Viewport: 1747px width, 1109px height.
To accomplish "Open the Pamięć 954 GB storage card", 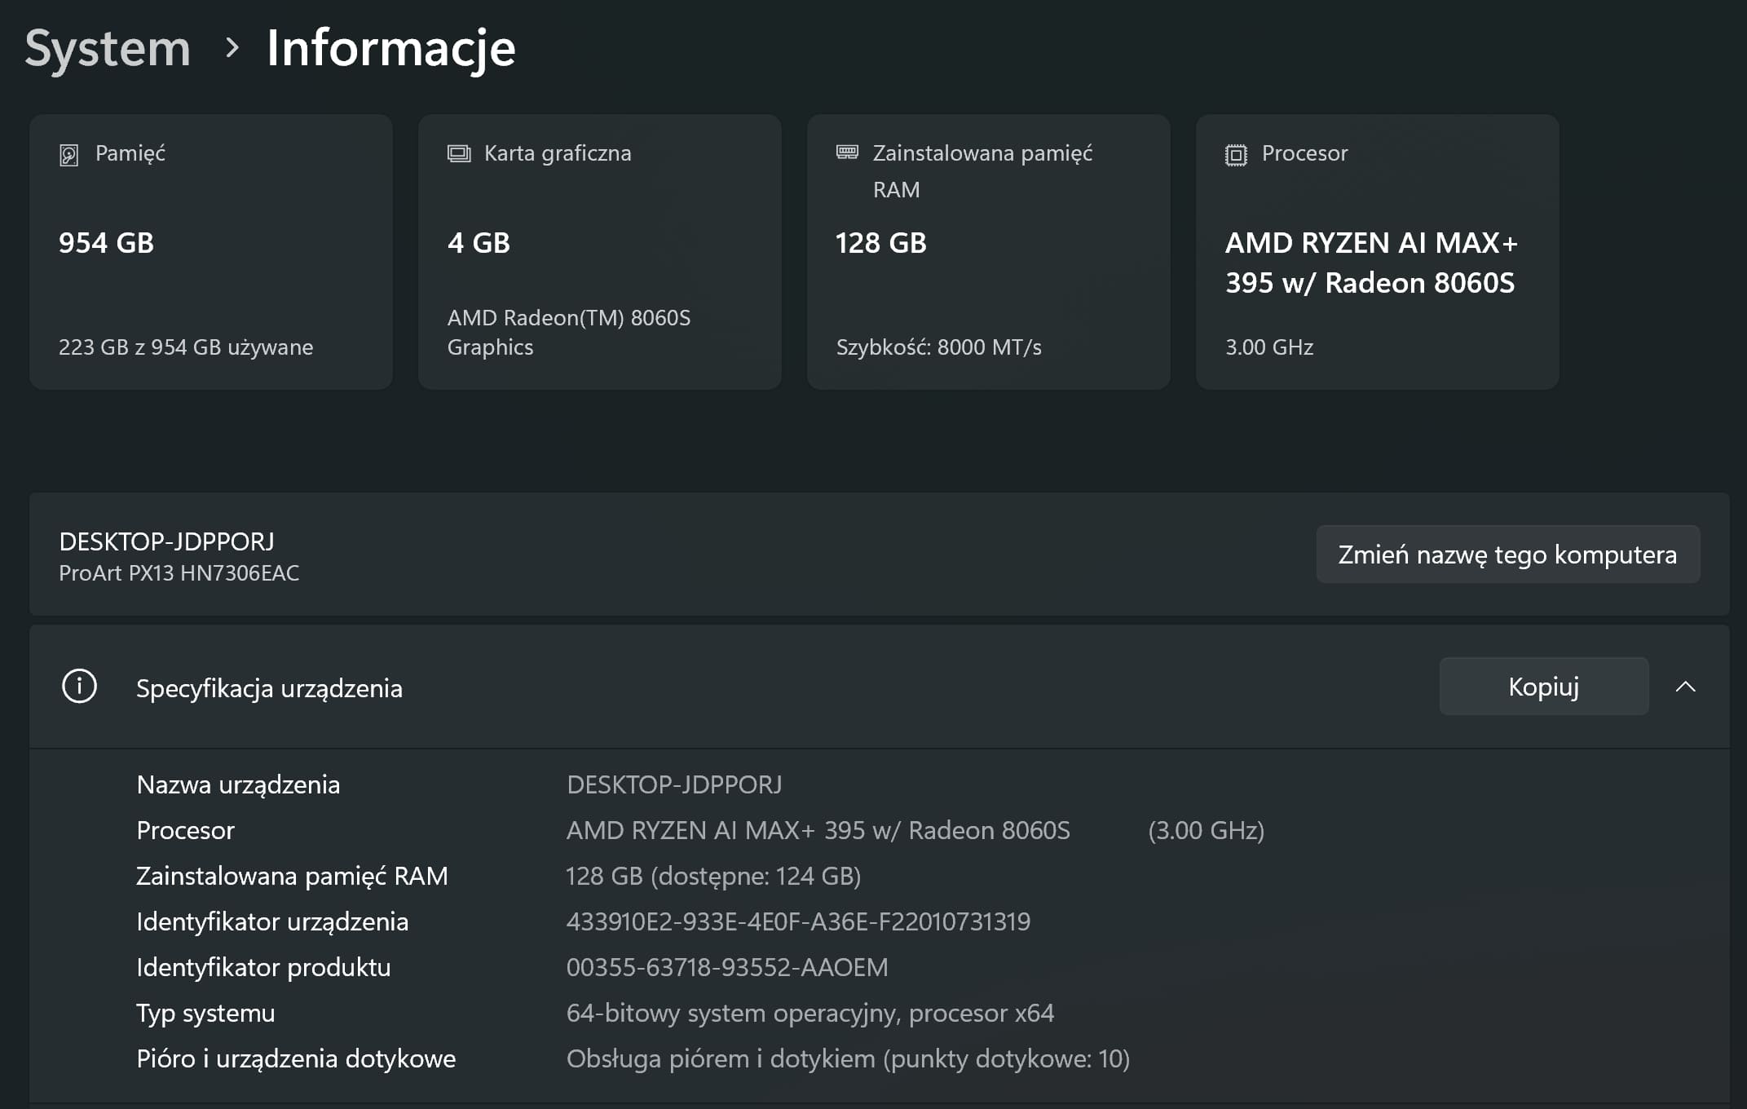I will pos(210,253).
